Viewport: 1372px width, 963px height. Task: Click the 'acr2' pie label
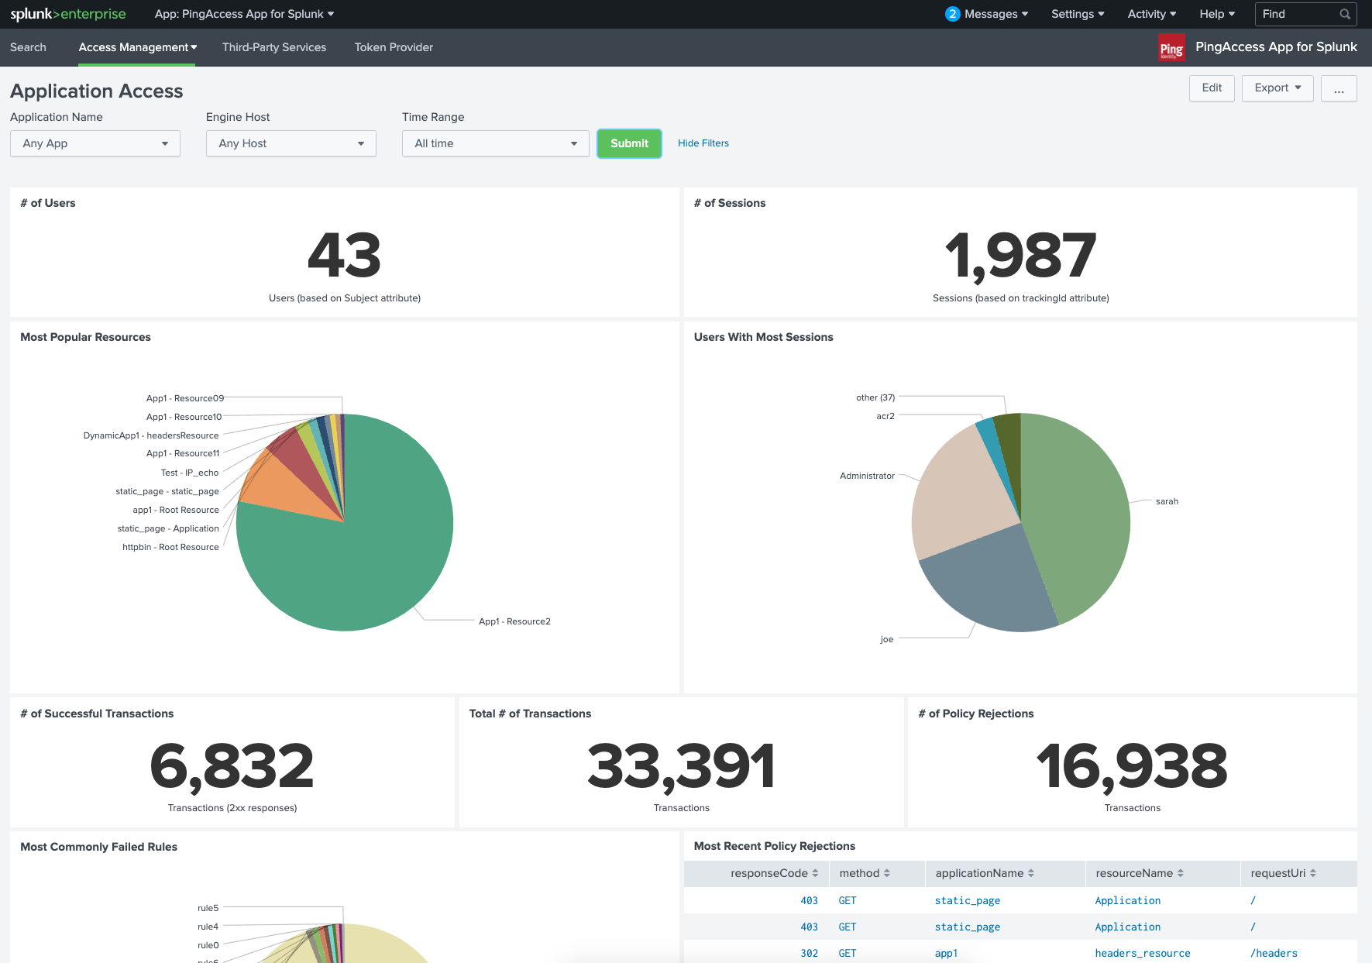[885, 416]
